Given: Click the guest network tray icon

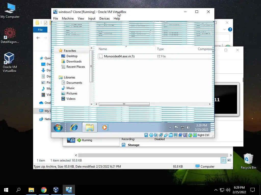Looking at the screenshot, I should (x=182, y=127).
